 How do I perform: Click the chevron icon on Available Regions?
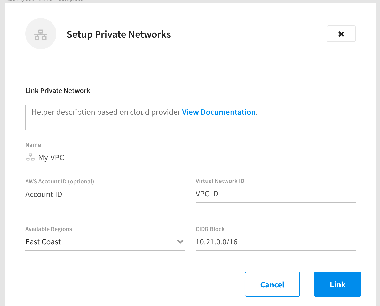(180, 242)
